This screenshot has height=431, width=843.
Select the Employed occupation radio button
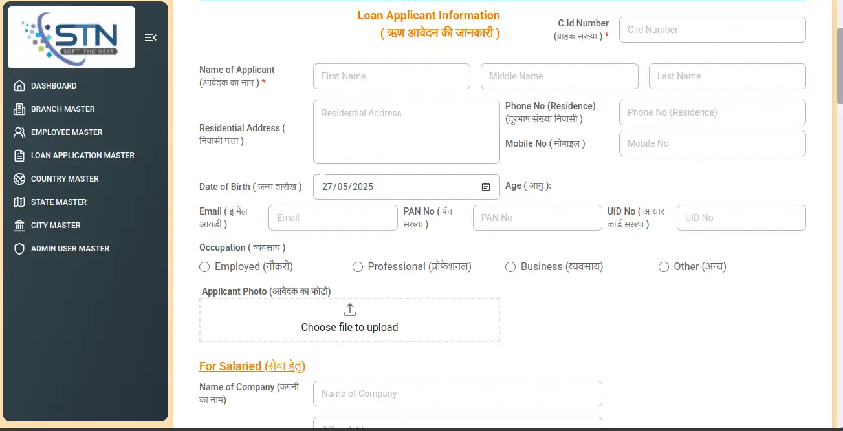point(204,267)
